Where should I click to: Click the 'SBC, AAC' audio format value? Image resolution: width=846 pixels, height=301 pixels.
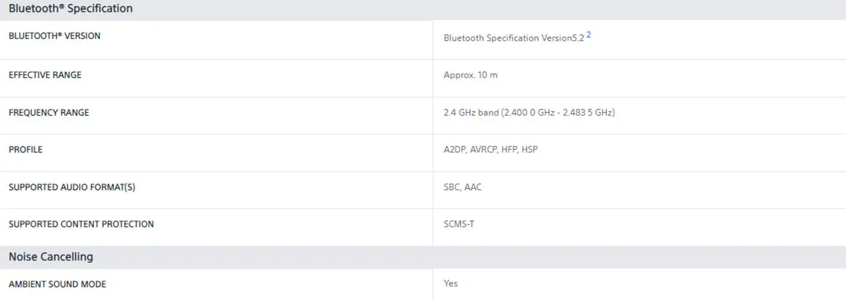pos(462,187)
